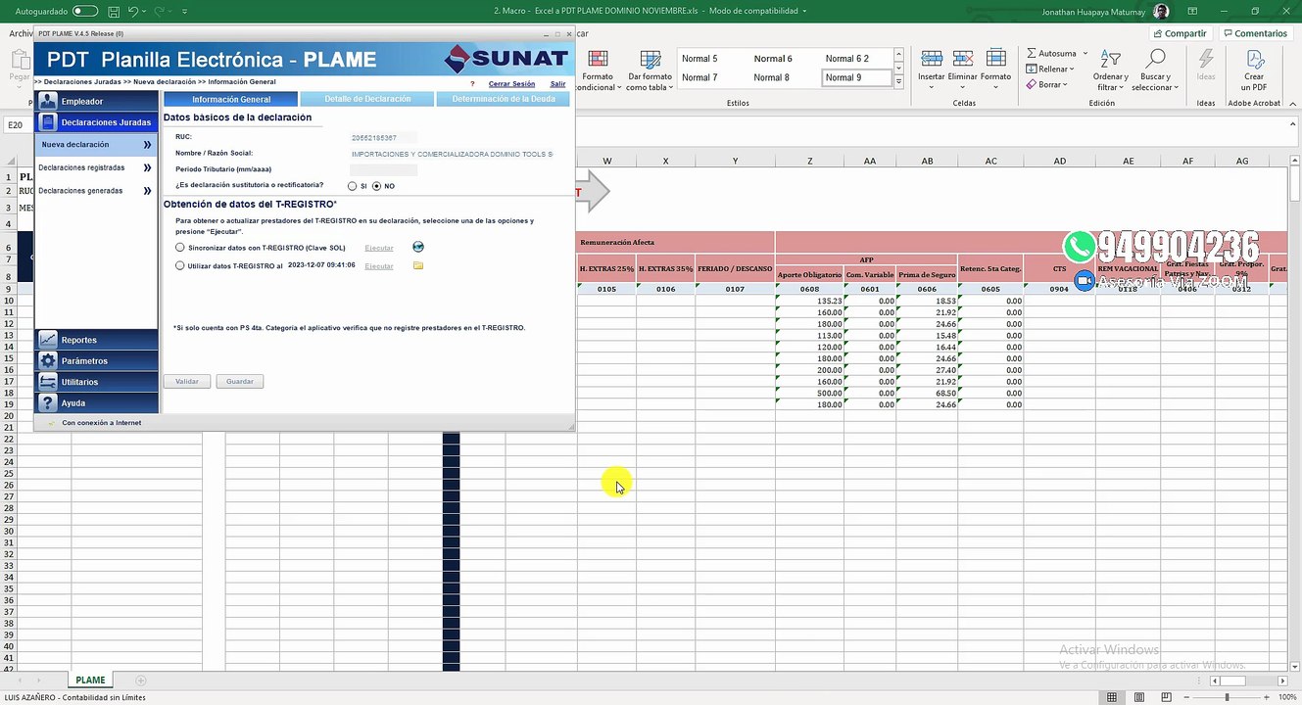Open the Reportes menu in PLAME
The width and height of the screenshot is (1302, 705).
[x=96, y=340]
